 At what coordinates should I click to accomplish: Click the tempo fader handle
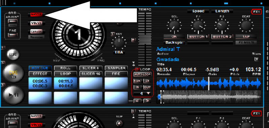(x=145, y=39)
